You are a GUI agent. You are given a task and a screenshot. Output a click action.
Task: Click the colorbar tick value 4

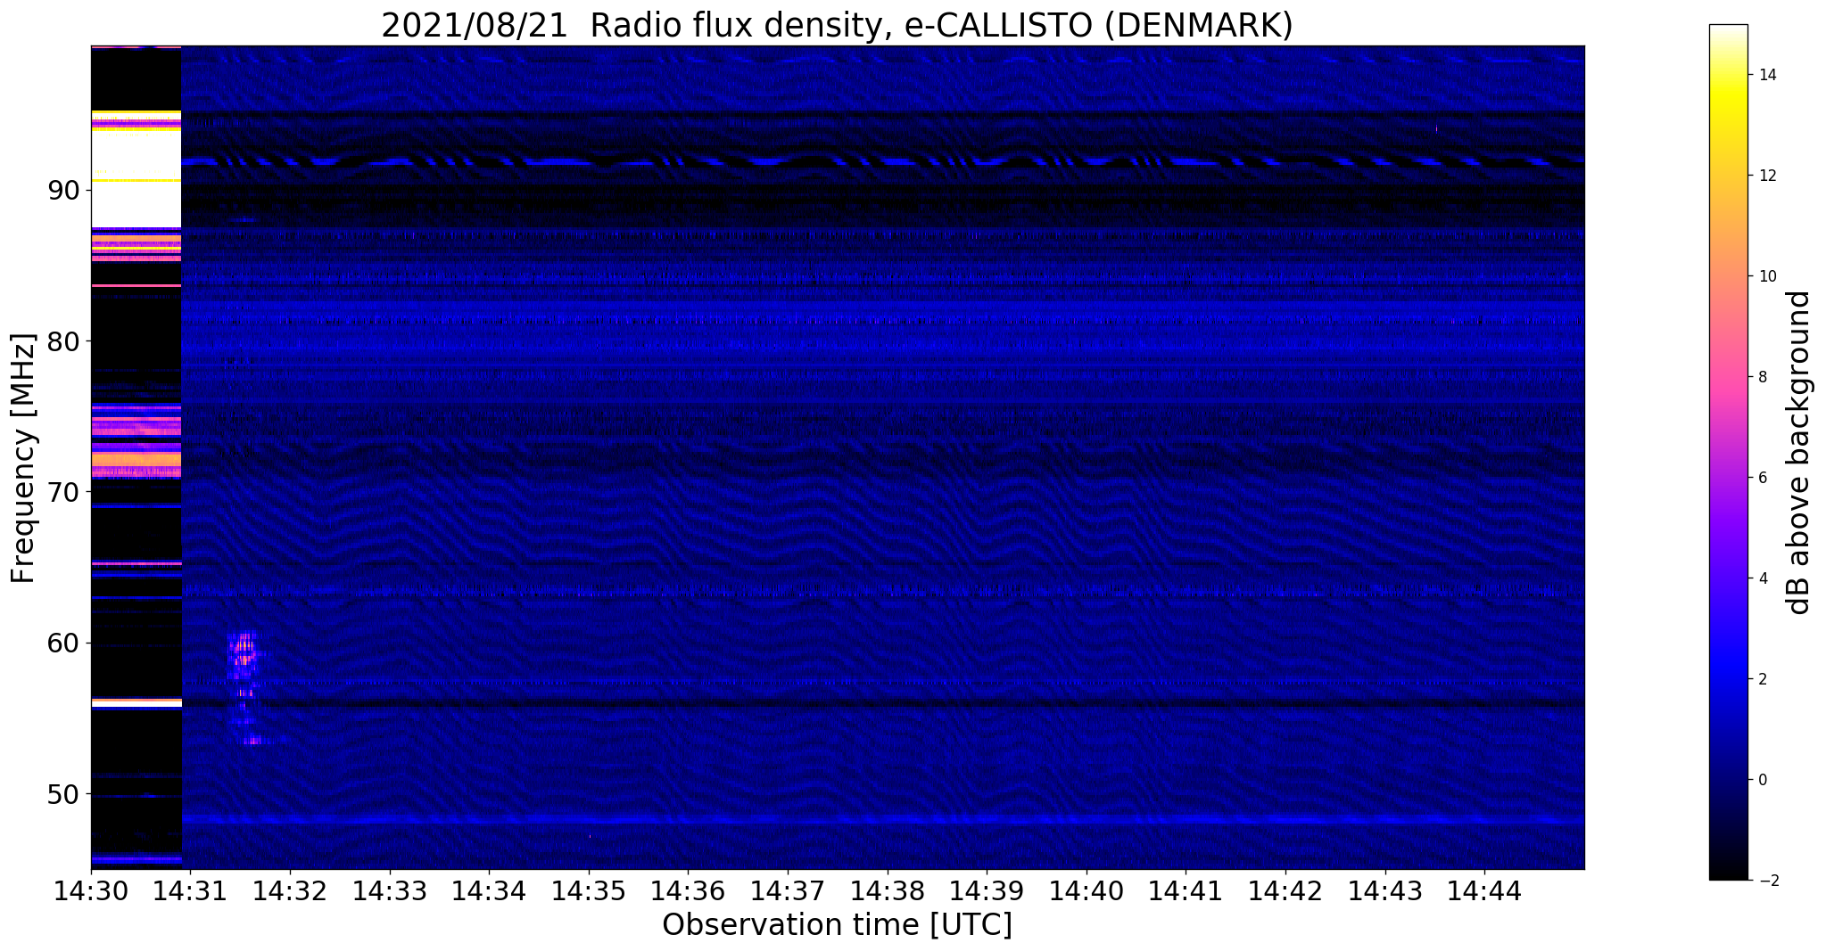pos(1762,578)
